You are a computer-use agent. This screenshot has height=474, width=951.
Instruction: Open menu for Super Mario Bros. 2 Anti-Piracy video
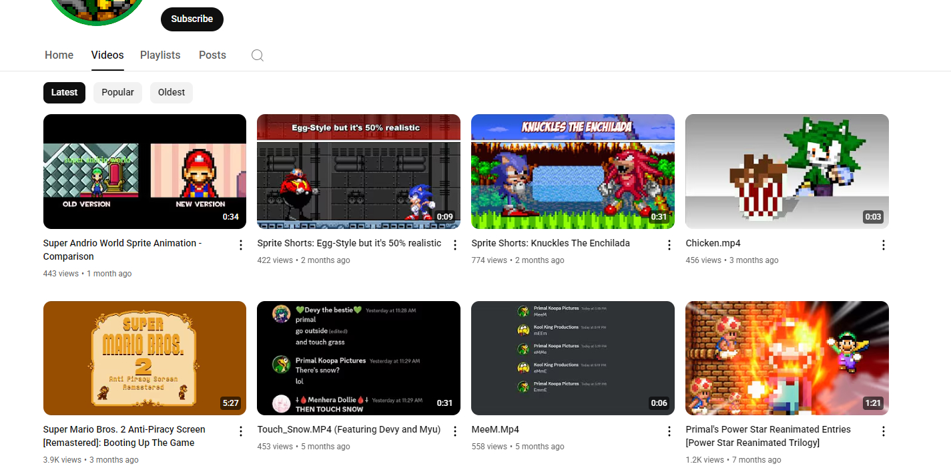click(x=240, y=431)
